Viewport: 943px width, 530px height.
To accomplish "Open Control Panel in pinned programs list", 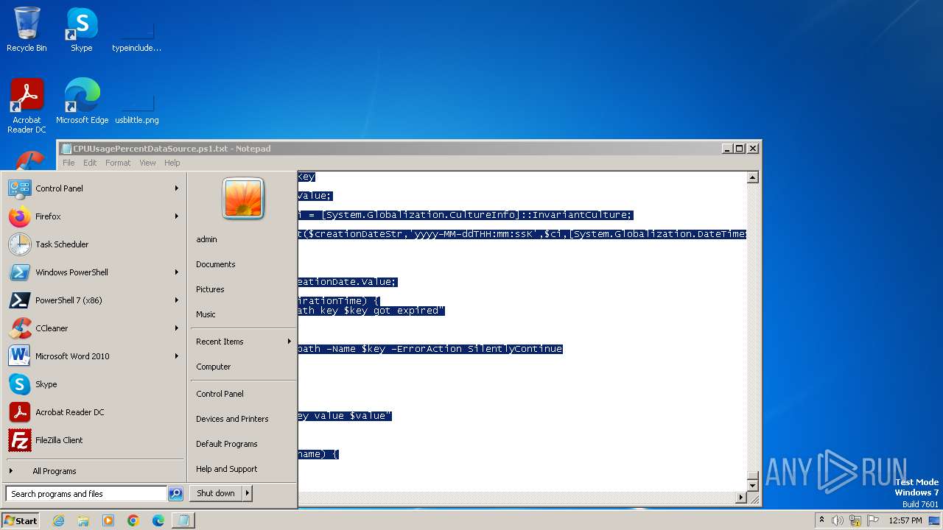I will pyautogui.click(x=94, y=188).
